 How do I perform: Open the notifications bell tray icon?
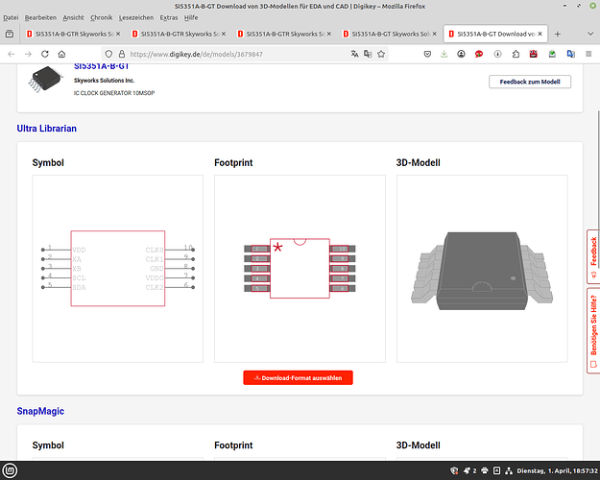click(x=467, y=470)
